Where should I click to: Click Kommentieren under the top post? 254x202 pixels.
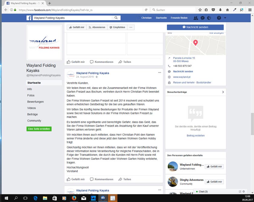pyautogui.click(x=102, y=62)
